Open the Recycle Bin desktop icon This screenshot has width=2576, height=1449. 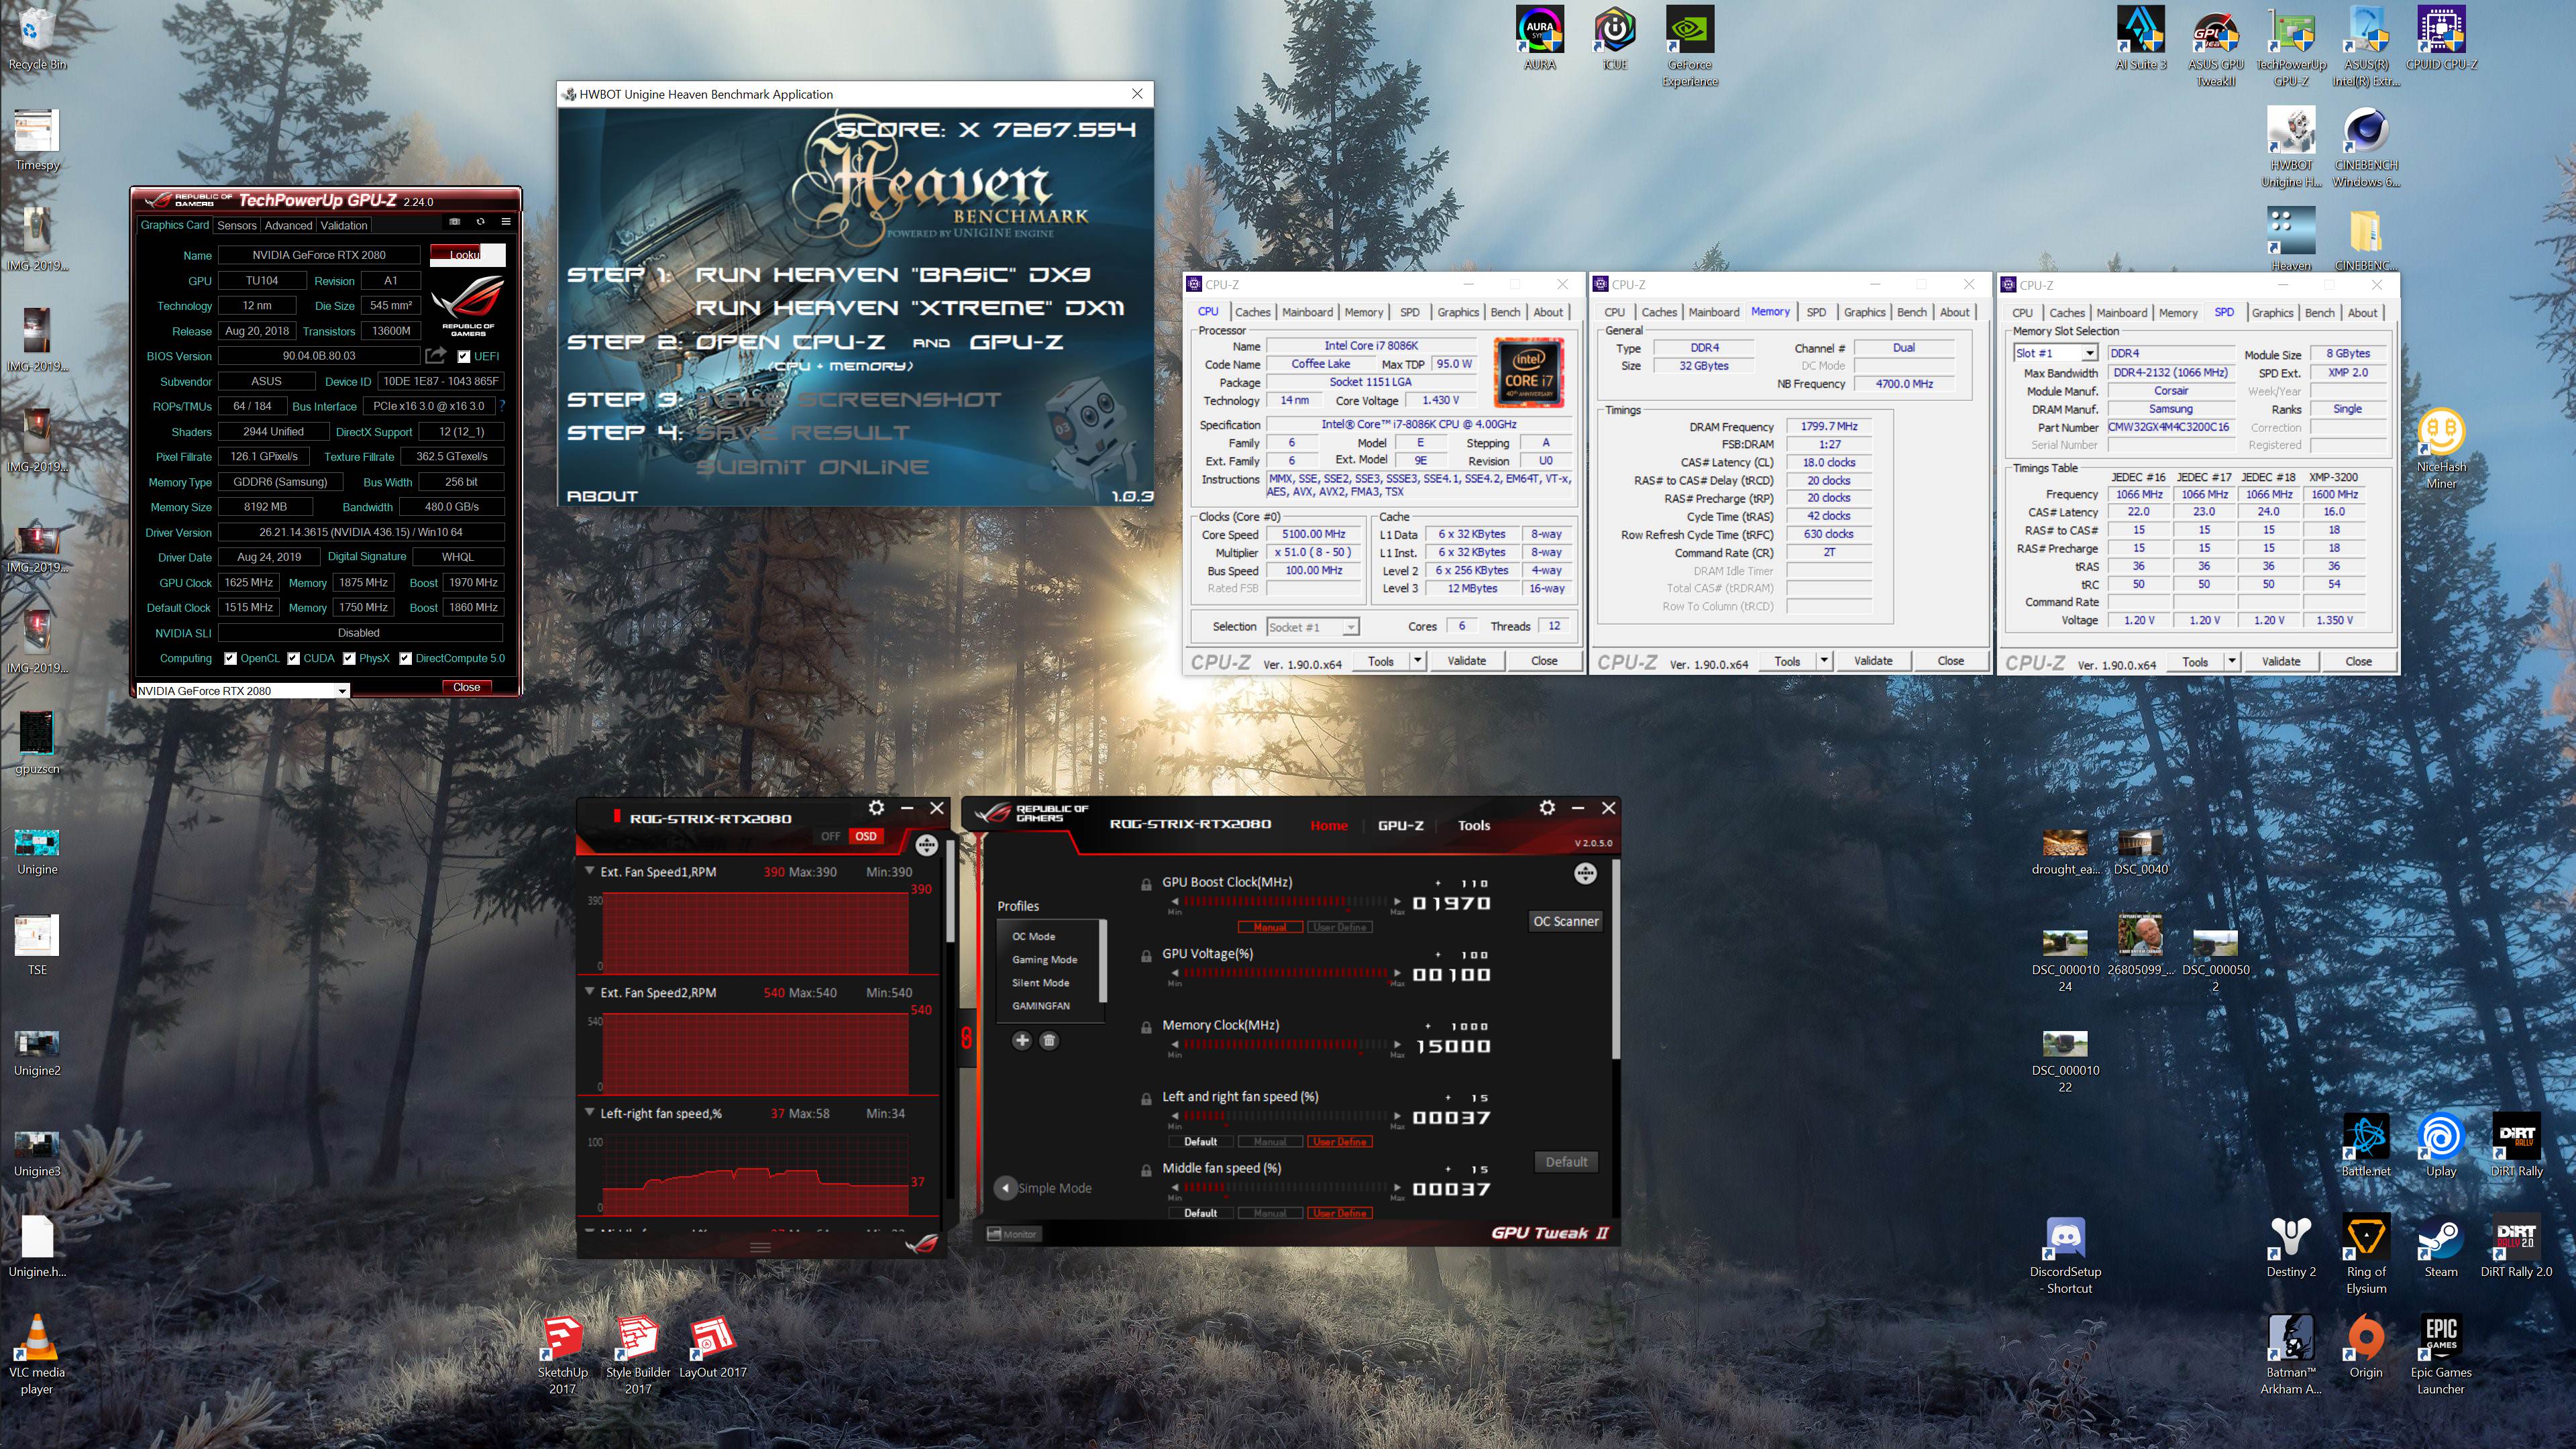pyautogui.click(x=37, y=39)
